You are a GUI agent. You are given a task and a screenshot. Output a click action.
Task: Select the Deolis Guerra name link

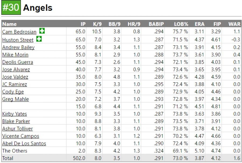pos(17,62)
